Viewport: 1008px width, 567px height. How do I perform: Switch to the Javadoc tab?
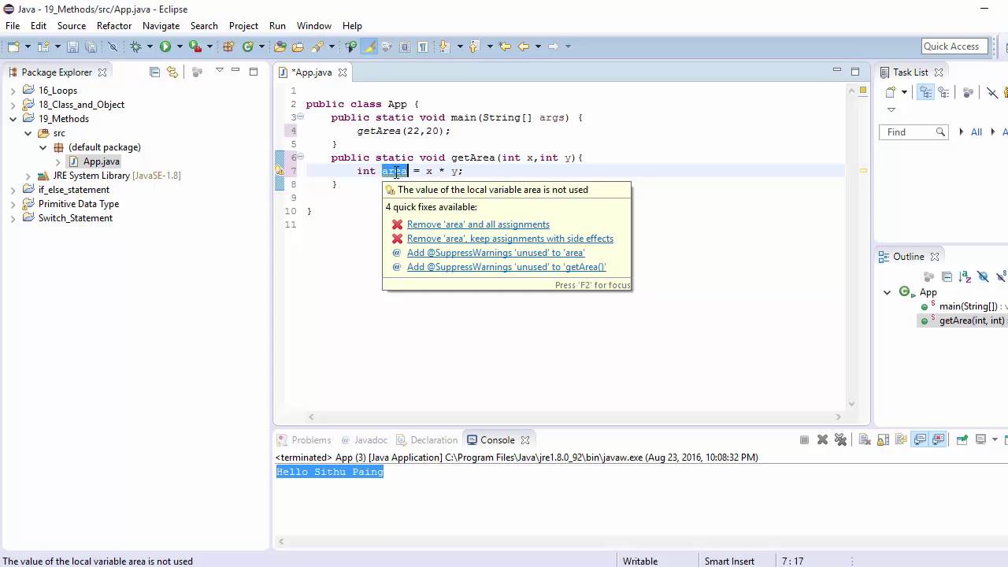click(364, 440)
